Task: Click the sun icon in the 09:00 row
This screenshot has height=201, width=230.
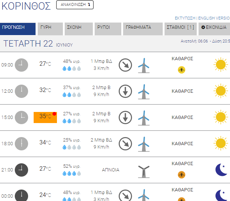Action: (221, 65)
